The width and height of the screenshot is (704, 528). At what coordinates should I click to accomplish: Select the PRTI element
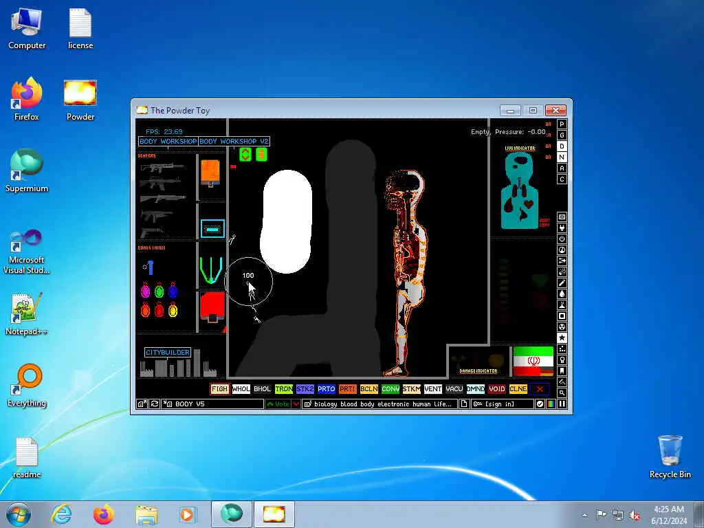[x=347, y=389]
